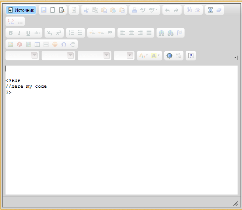Click the Find binoculars button
The image size is (242, 210).
[x=189, y=10]
